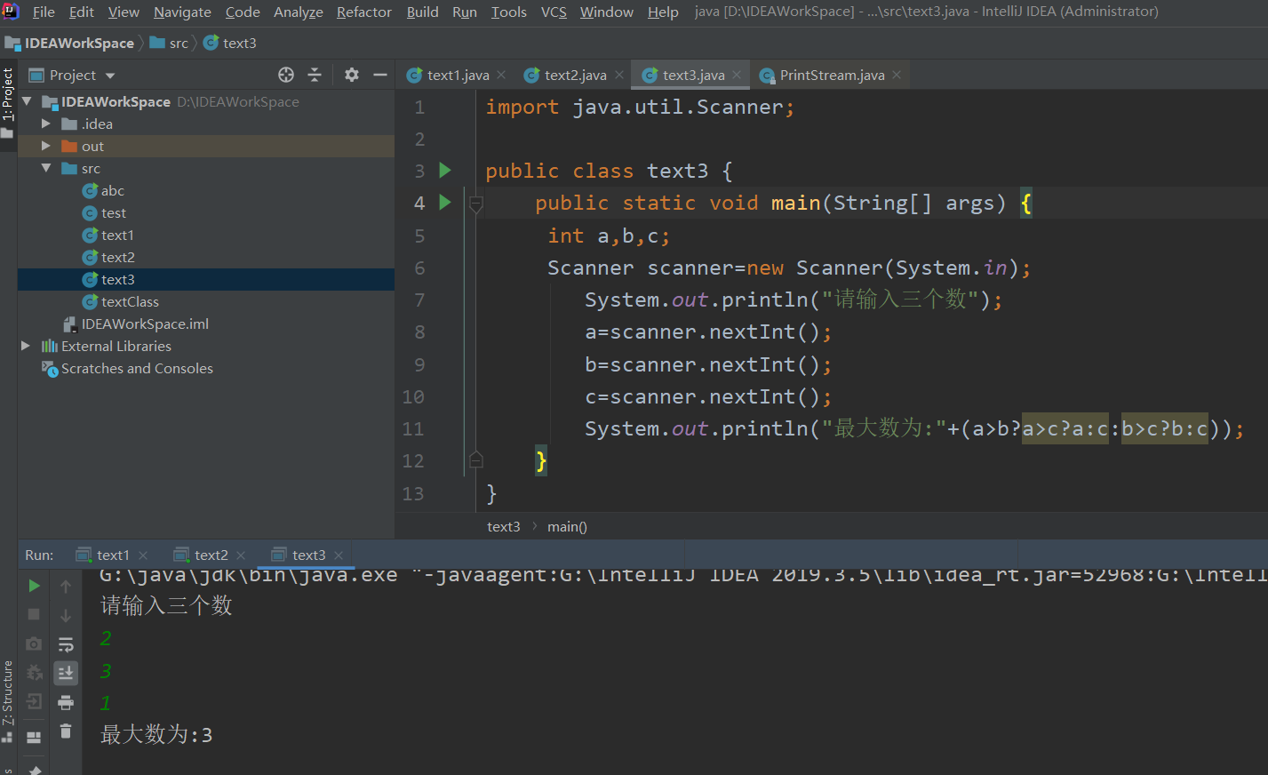Select text2 tab in Run panel
The height and width of the screenshot is (775, 1268).
click(211, 555)
